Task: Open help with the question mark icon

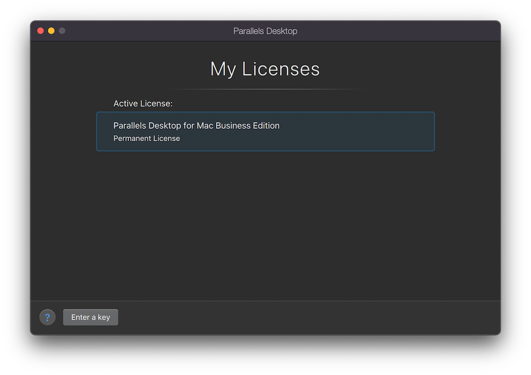Action: 47,317
